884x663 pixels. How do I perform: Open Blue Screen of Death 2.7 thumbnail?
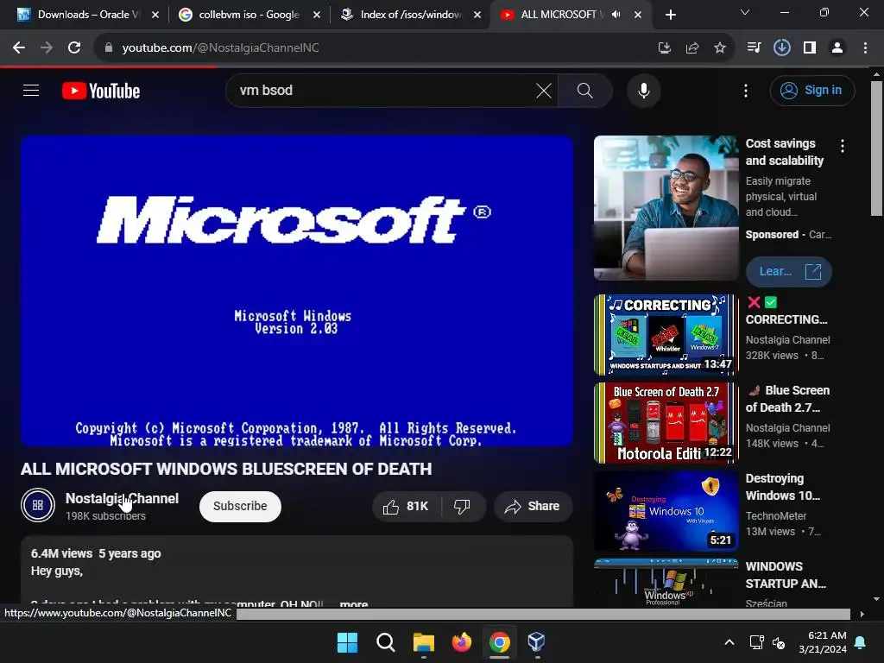pos(666,423)
